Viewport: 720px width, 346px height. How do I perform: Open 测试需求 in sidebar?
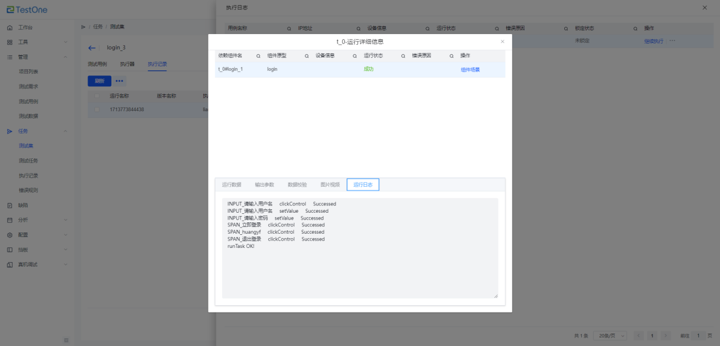click(x=28, y=87)
